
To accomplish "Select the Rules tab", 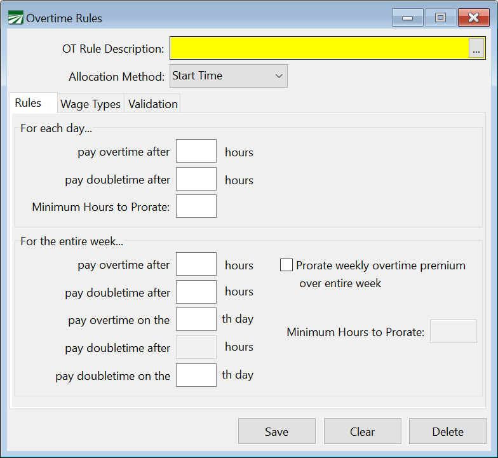I will coord(29,103).
